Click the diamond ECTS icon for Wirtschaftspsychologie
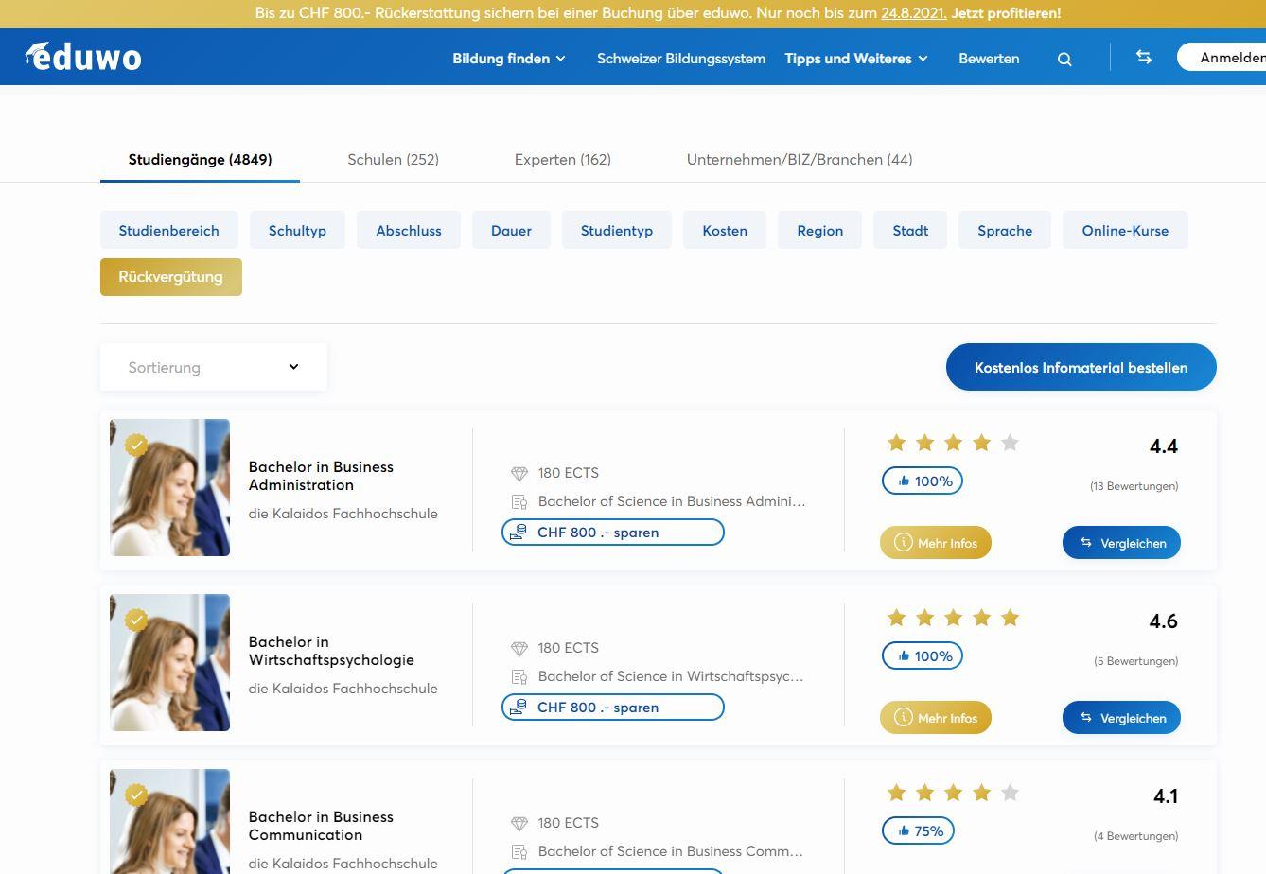1266x874 pixels. tap(519, 649)
